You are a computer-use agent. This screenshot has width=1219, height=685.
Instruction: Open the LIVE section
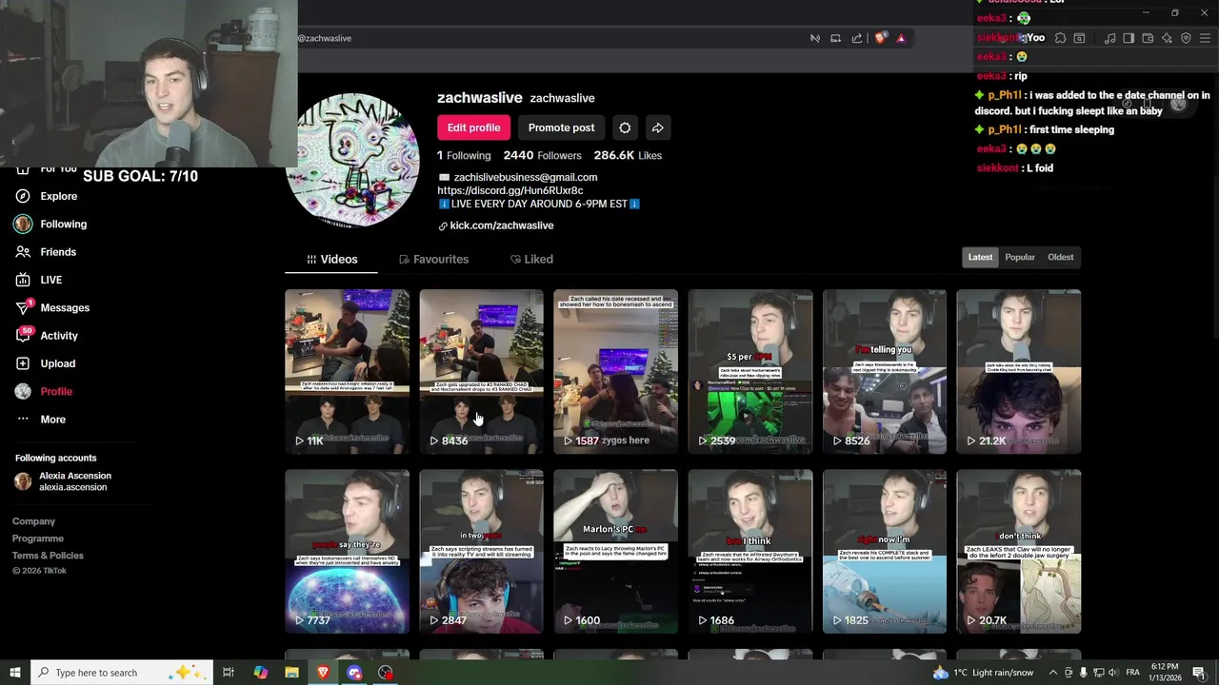38,280
